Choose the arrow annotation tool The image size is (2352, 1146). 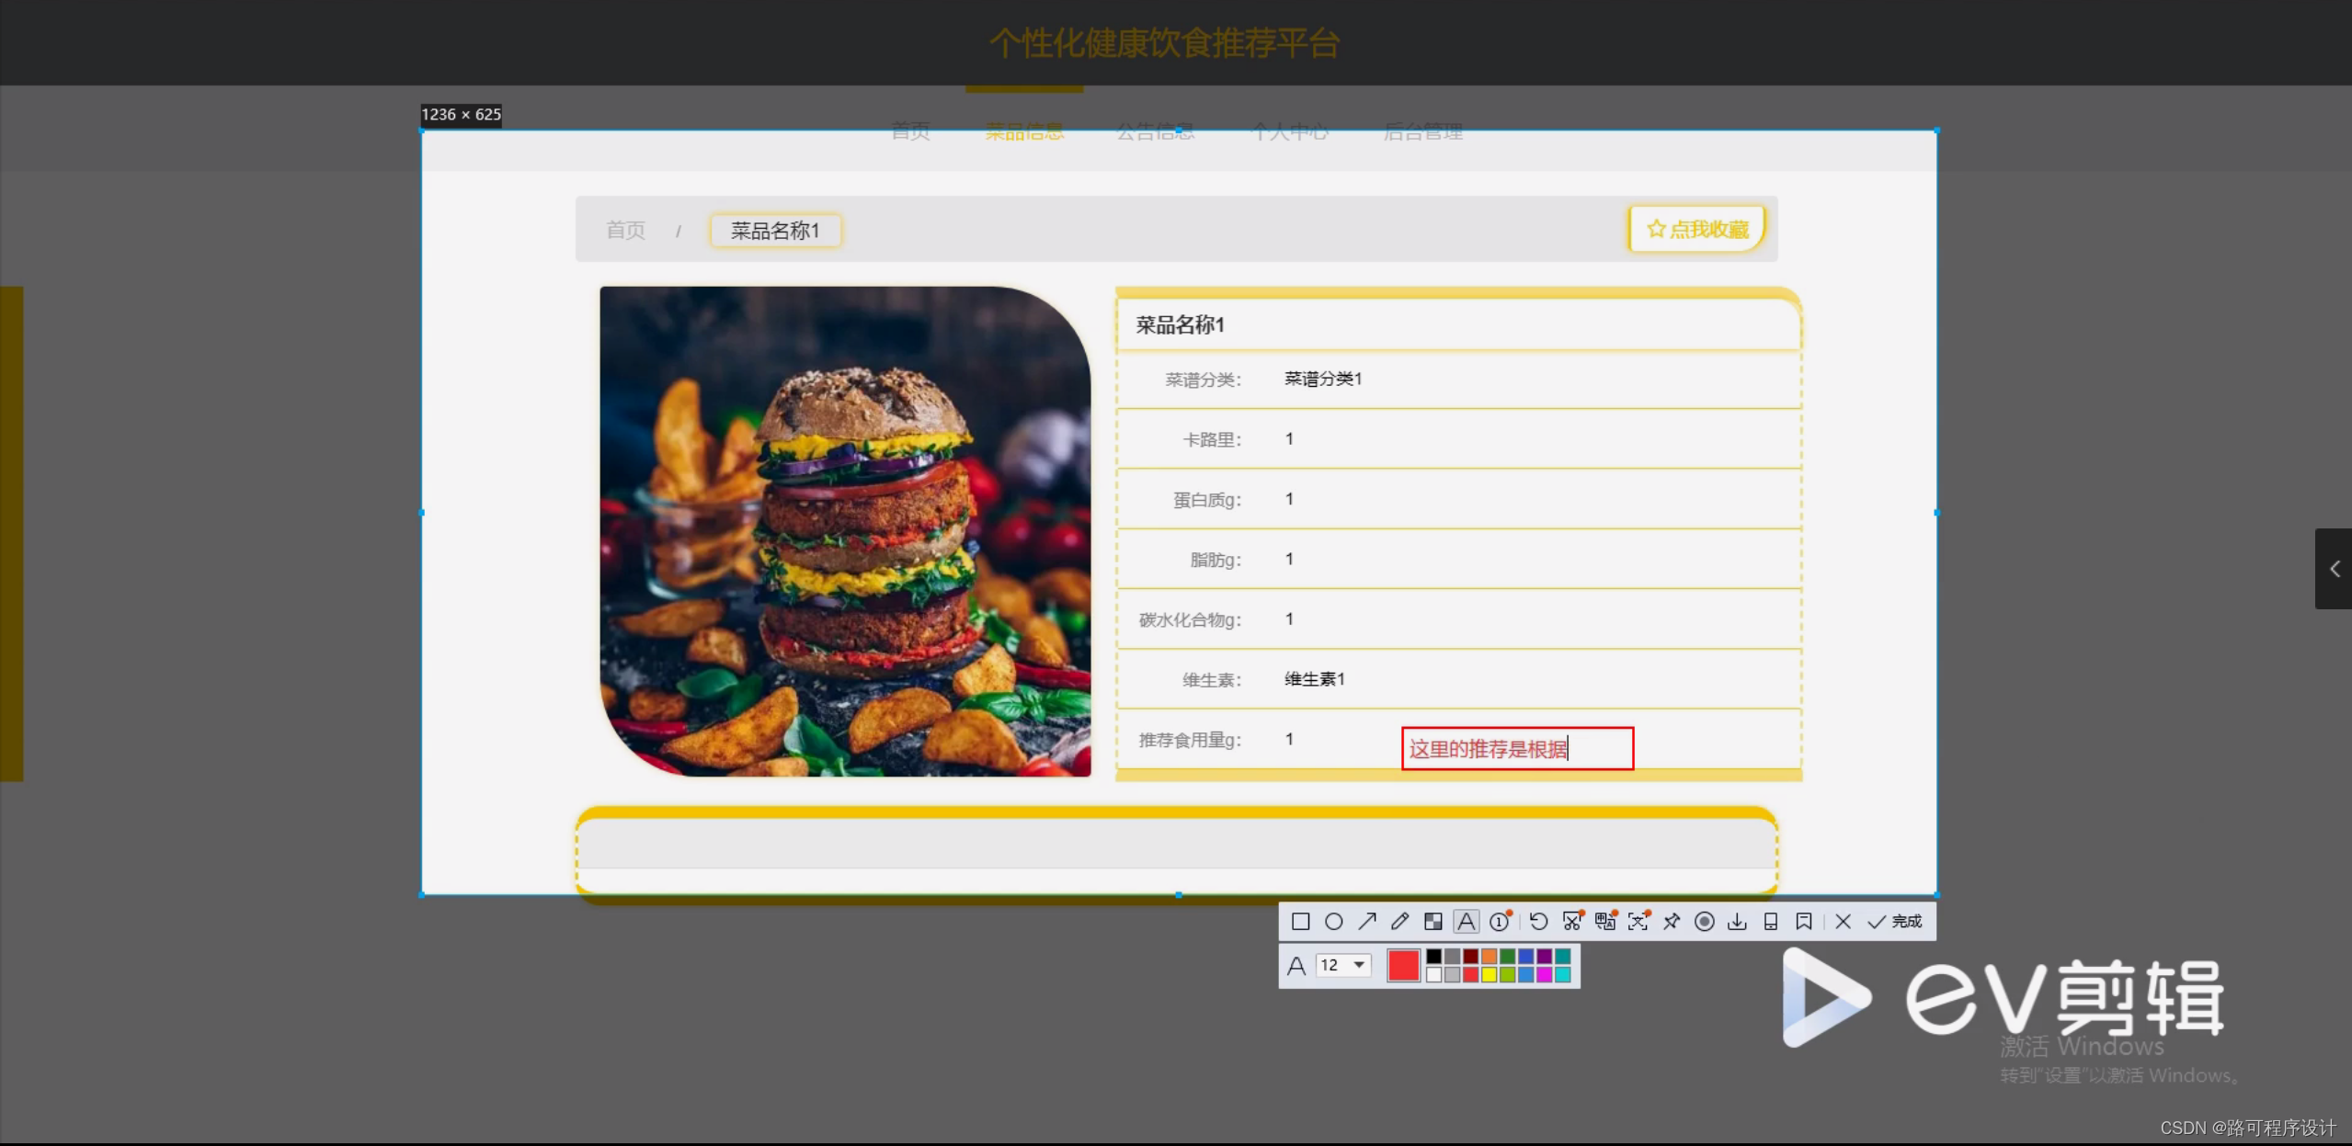pyautogui.click(x=1367, y=921)
